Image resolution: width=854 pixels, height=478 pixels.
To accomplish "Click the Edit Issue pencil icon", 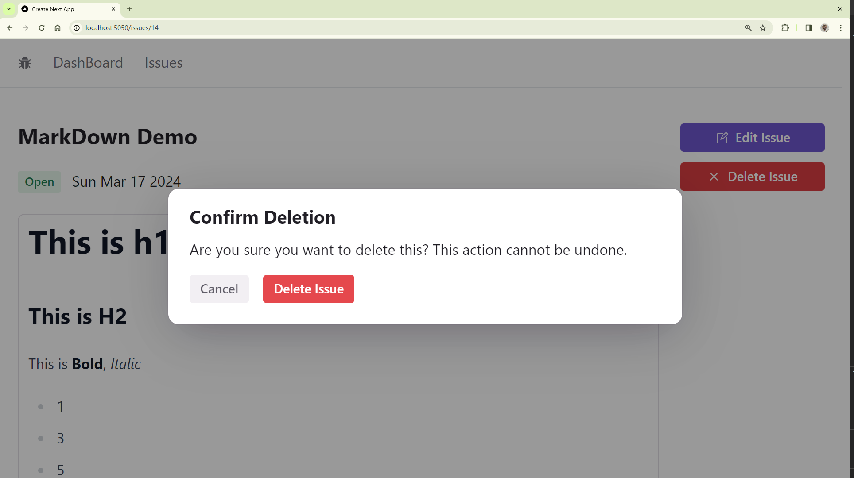I will pyautogui.click(x=723, y=137).
